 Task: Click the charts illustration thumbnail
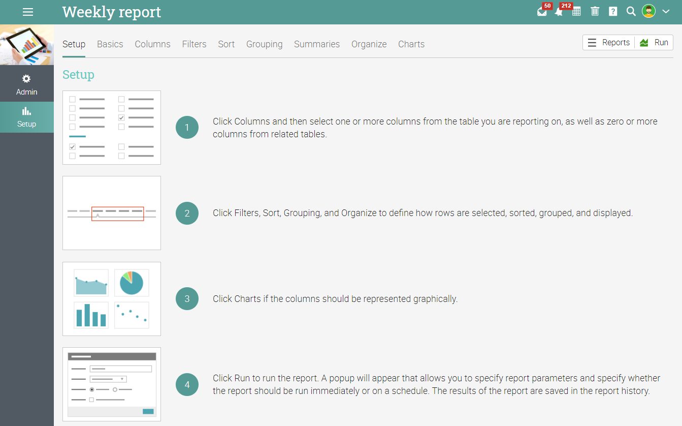tap(112, 299)
